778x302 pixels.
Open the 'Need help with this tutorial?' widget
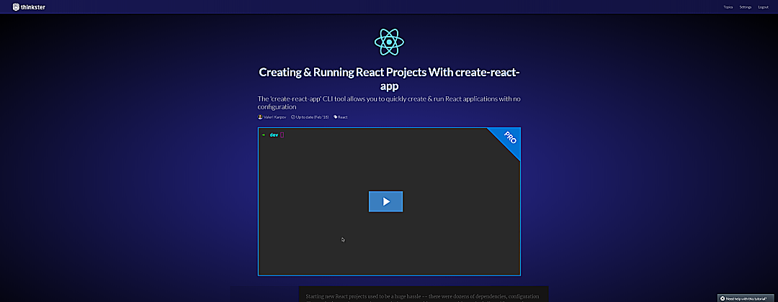(x=746, y=298)
